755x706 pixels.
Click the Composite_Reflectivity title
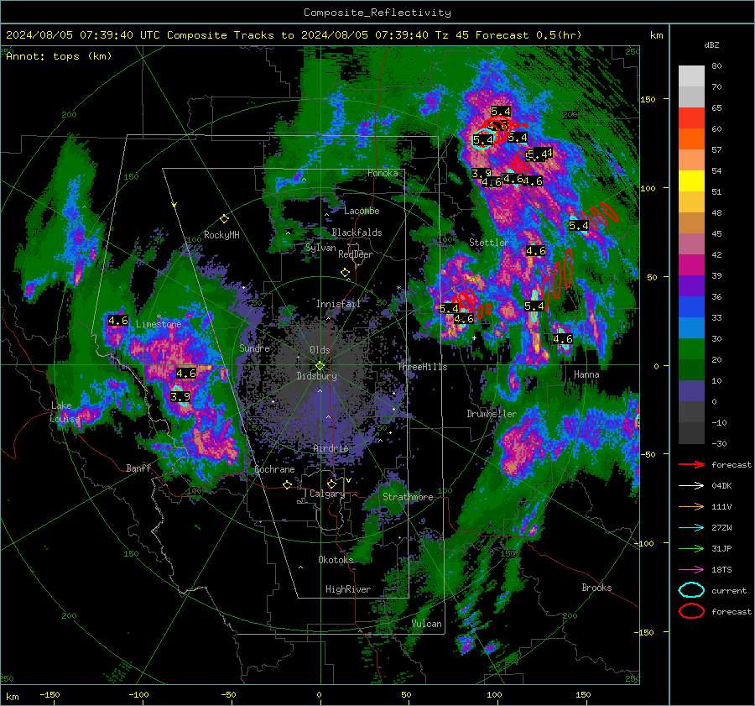[377, 13]
